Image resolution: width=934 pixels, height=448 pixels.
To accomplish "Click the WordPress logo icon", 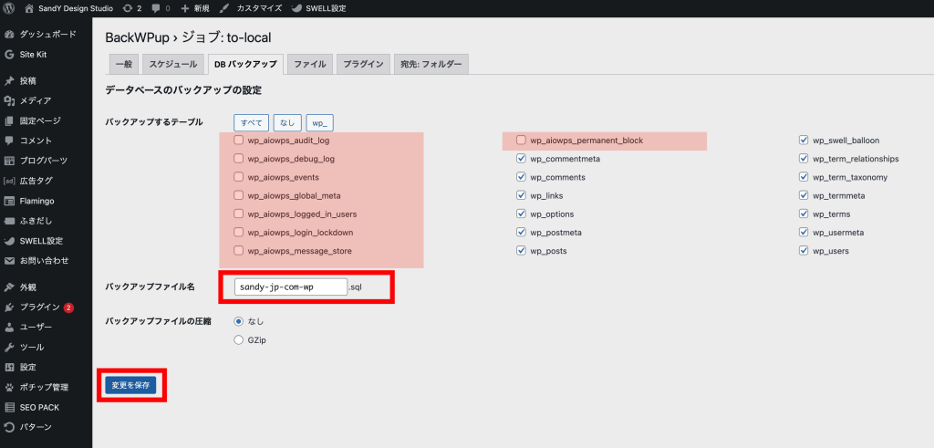I will coord(9,8).
